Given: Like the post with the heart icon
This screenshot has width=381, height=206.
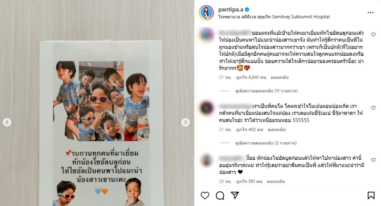Looking at the screenshot, I should pyautogui.click(x=205, y=196).
